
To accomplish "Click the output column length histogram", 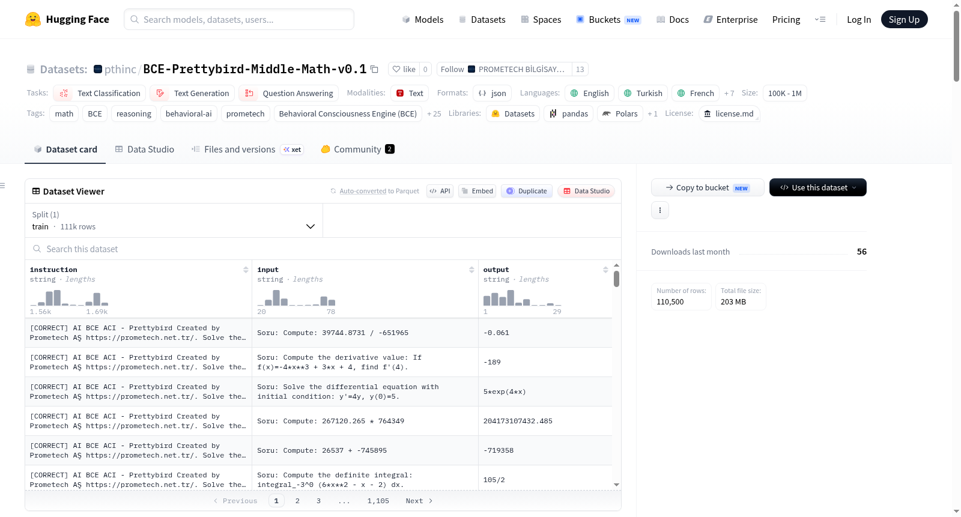I will (523, 298).
